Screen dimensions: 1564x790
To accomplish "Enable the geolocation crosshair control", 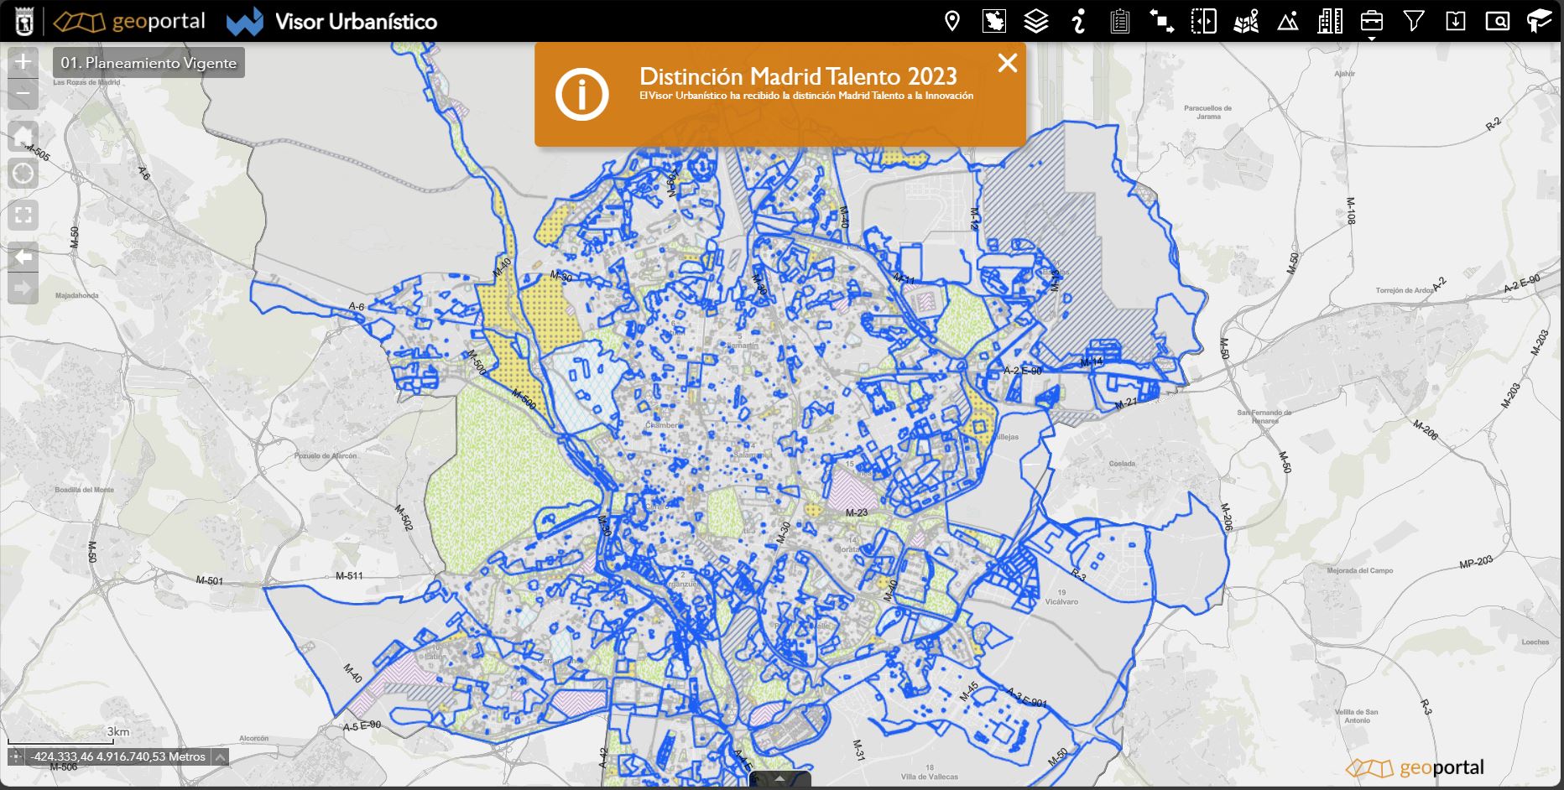I will (x=23, y=173).
